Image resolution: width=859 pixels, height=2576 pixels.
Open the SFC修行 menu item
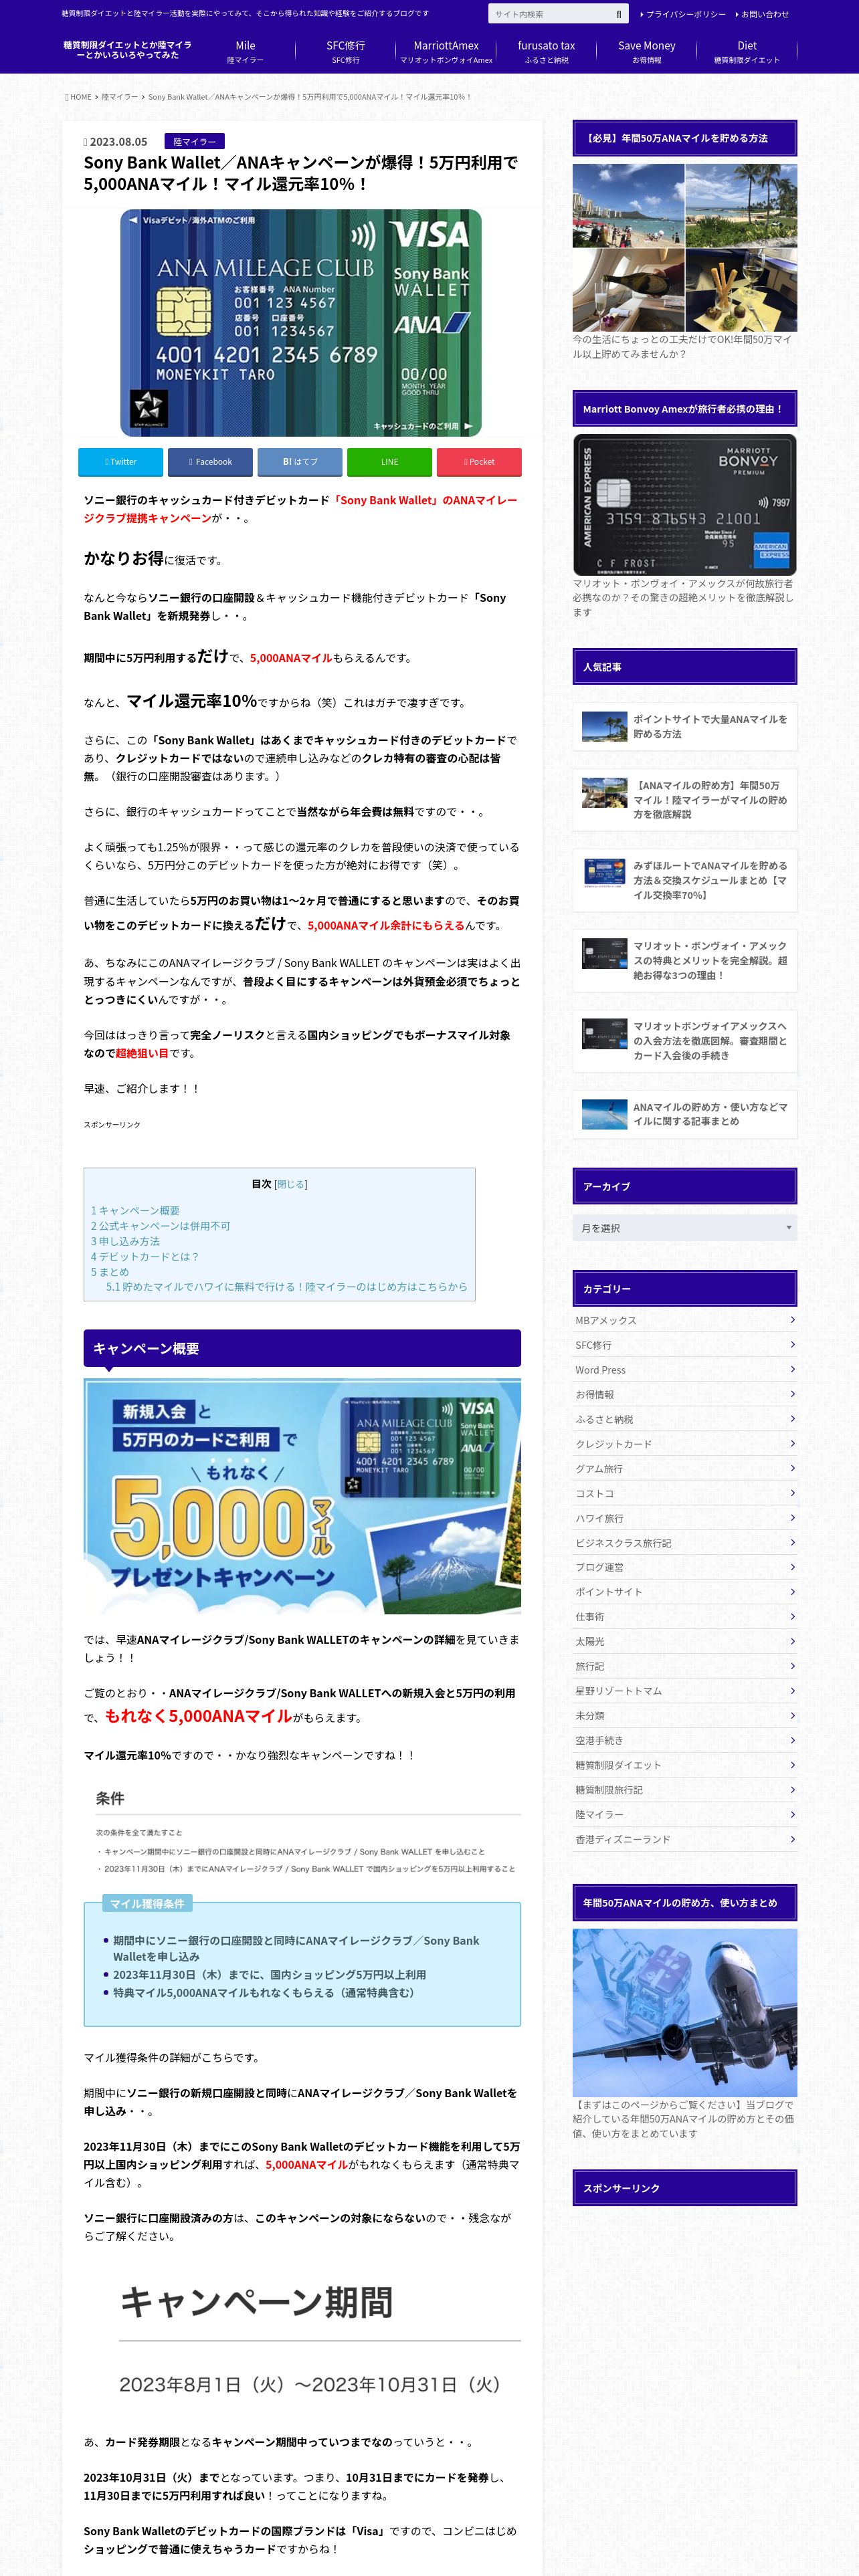click(x=346, y=52)
